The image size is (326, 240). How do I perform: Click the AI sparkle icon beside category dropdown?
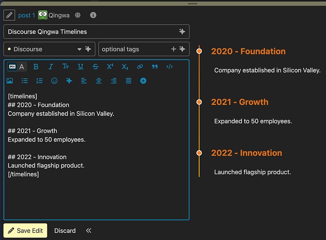(x=88, y=49)
